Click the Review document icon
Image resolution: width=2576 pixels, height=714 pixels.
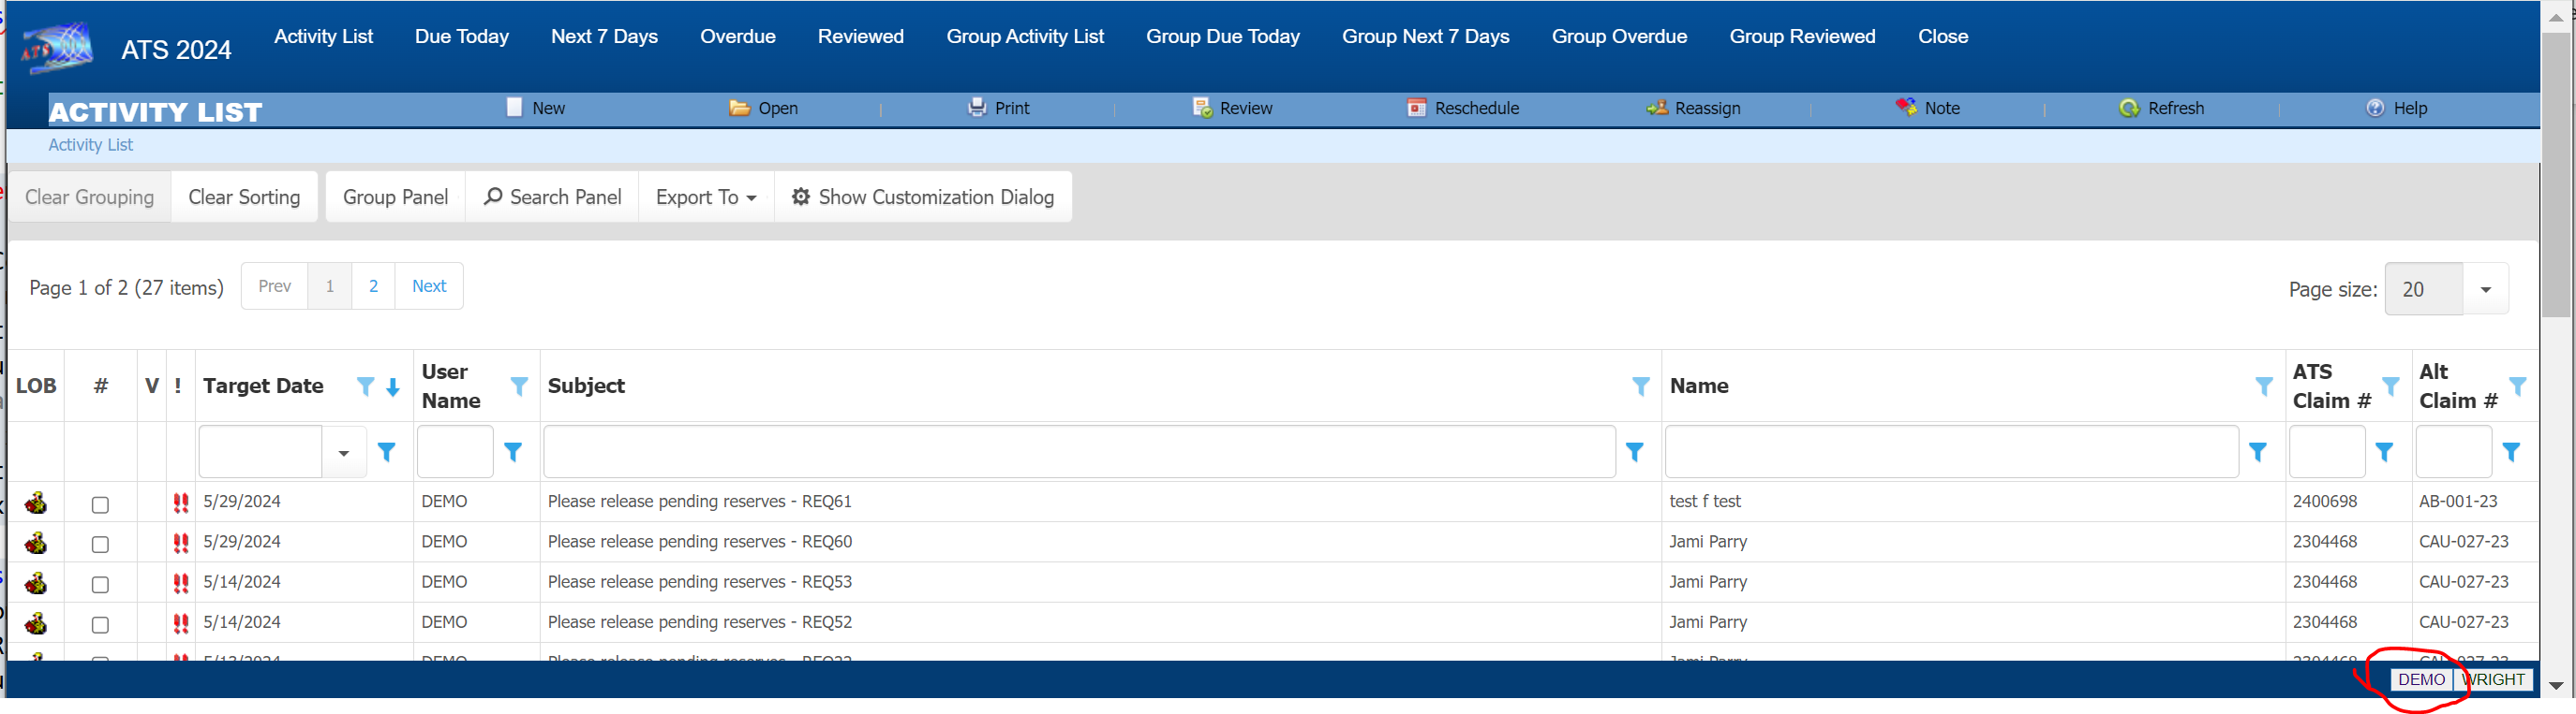pyautogui.click(x=1201, y=108)
